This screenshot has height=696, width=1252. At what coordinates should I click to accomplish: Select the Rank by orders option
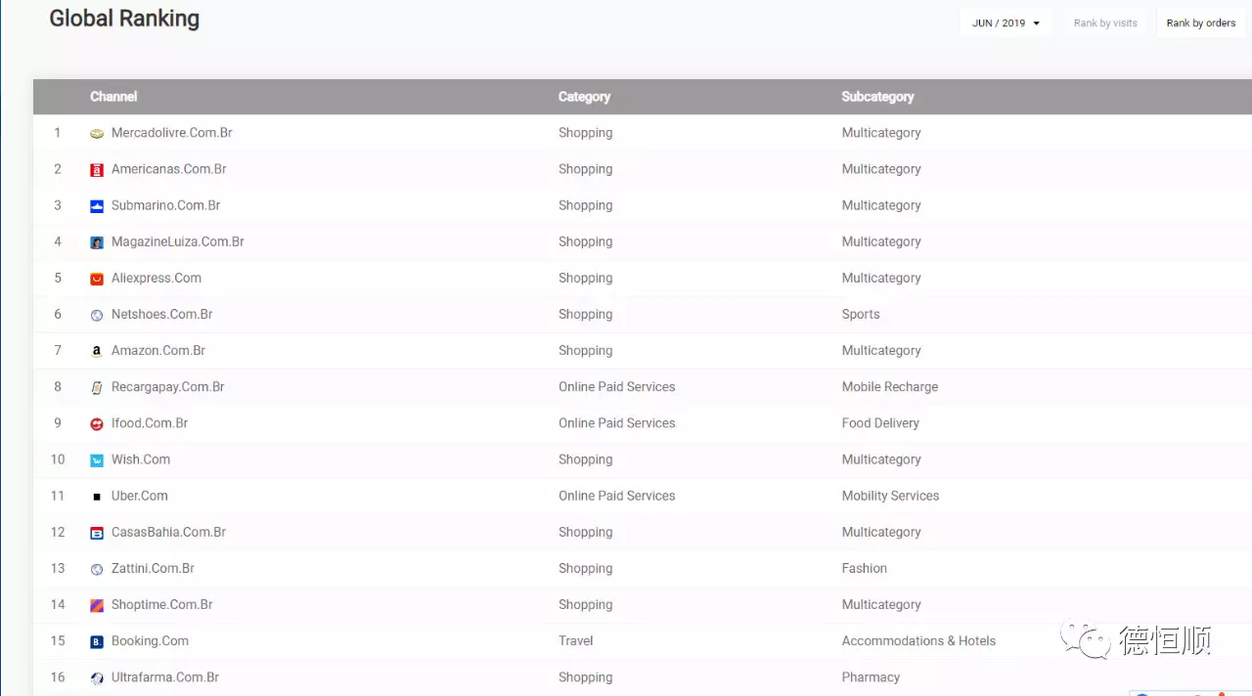coord(1201,22)
